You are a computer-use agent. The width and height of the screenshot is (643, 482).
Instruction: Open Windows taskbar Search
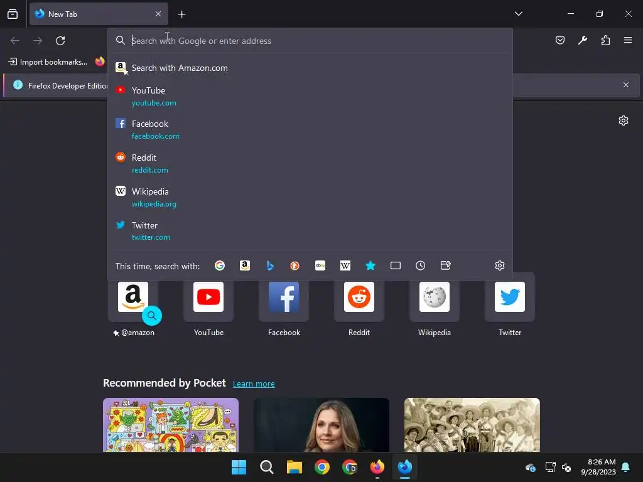click(266, 467)
